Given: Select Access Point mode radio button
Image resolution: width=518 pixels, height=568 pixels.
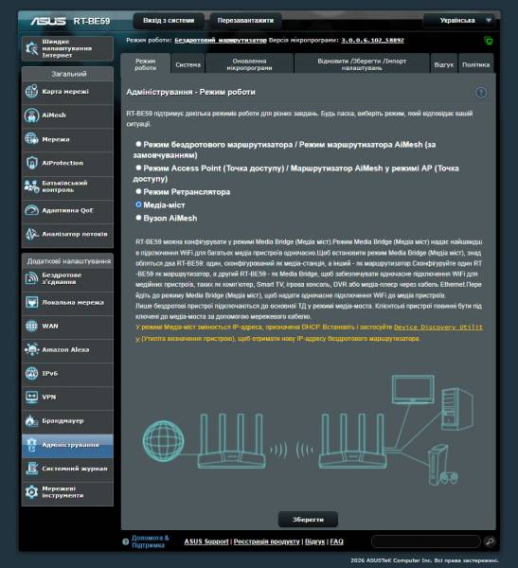Looking at the screenshot, I should pyautogui.click(x=138, y=168).
